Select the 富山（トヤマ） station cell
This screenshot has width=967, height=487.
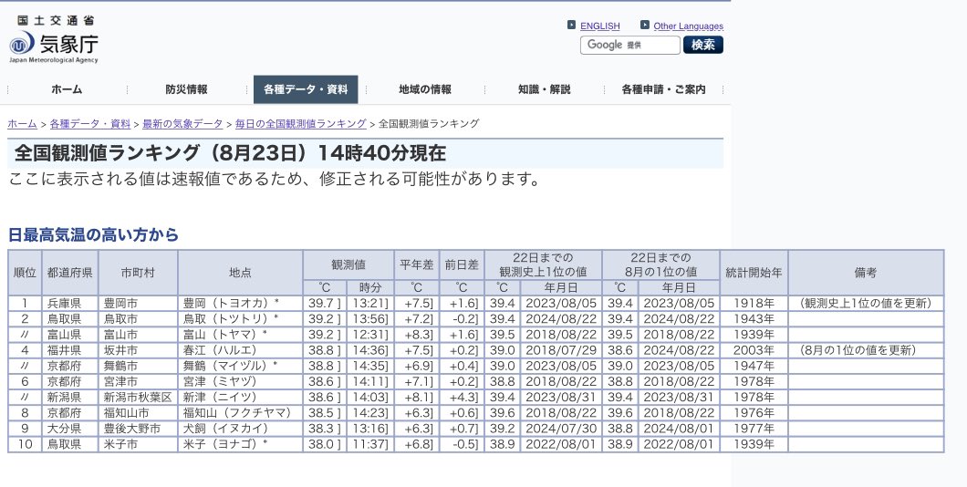tap(240, 335)
